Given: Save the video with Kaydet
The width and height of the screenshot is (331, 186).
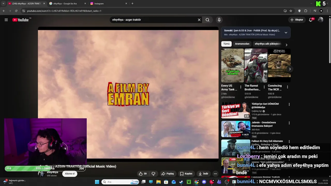Looking at the screenshot, I should [186, 174].
